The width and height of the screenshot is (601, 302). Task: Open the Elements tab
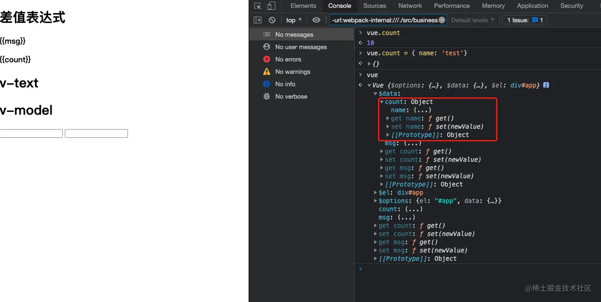[303, 6]
